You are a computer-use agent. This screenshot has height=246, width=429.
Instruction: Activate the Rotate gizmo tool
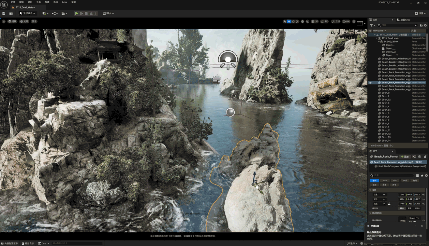point(293,21)
